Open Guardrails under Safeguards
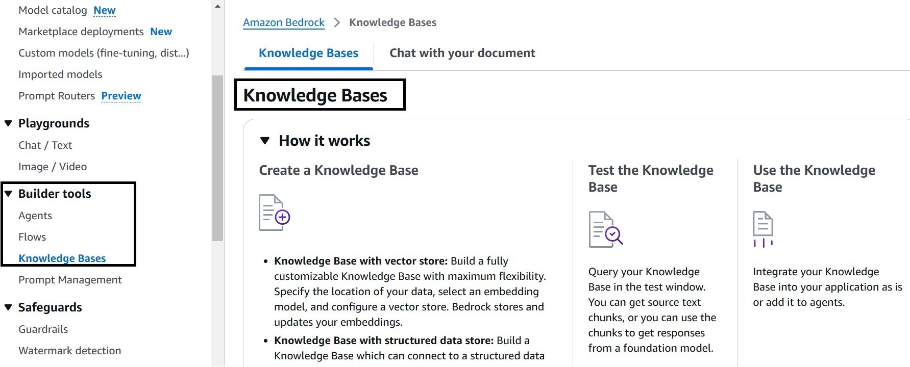Image resolution: width=910 pixels, height=367 pixels. tap(43, 329)
